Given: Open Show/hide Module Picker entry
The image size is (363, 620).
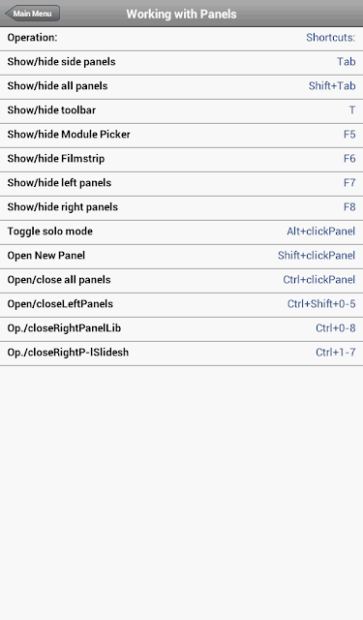Looking at the screenshot, I should (x=181, y=135).
